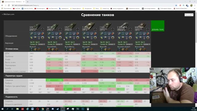Image resolution: width=197 pixels, height=111 pixels.
Task: Open a new browser tab with the plus icon
Action: (28, 2)
